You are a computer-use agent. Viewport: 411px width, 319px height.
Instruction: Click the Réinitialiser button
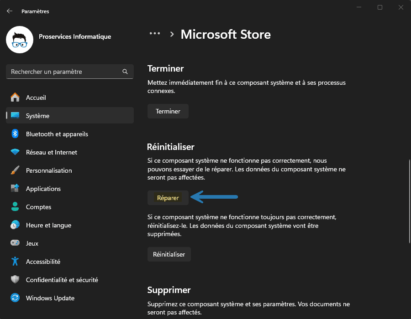click(x=169, y=254)
